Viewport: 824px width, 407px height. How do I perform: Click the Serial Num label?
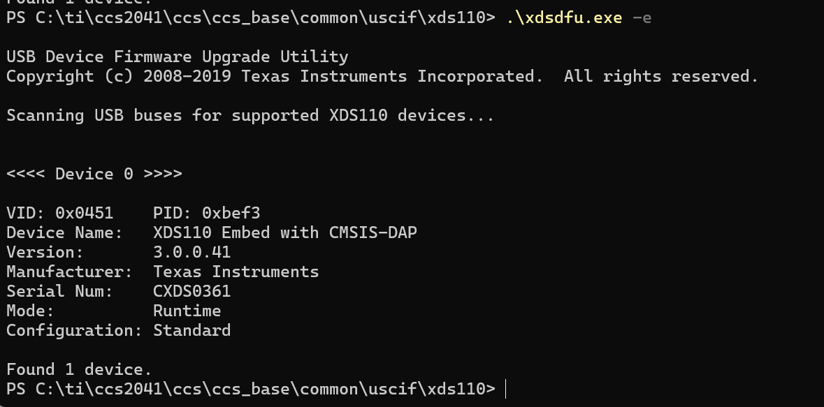pyautogui.click(x=59, y=292)
